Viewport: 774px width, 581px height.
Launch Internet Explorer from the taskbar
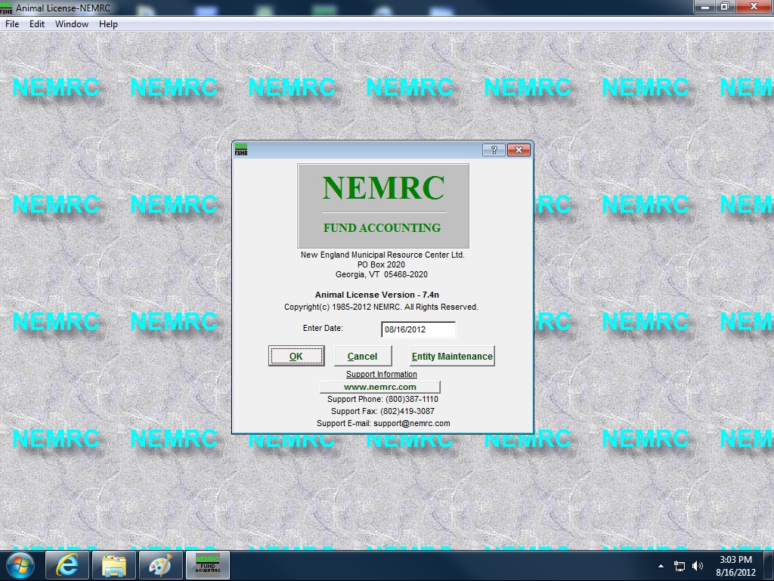(x=67, y=565)
